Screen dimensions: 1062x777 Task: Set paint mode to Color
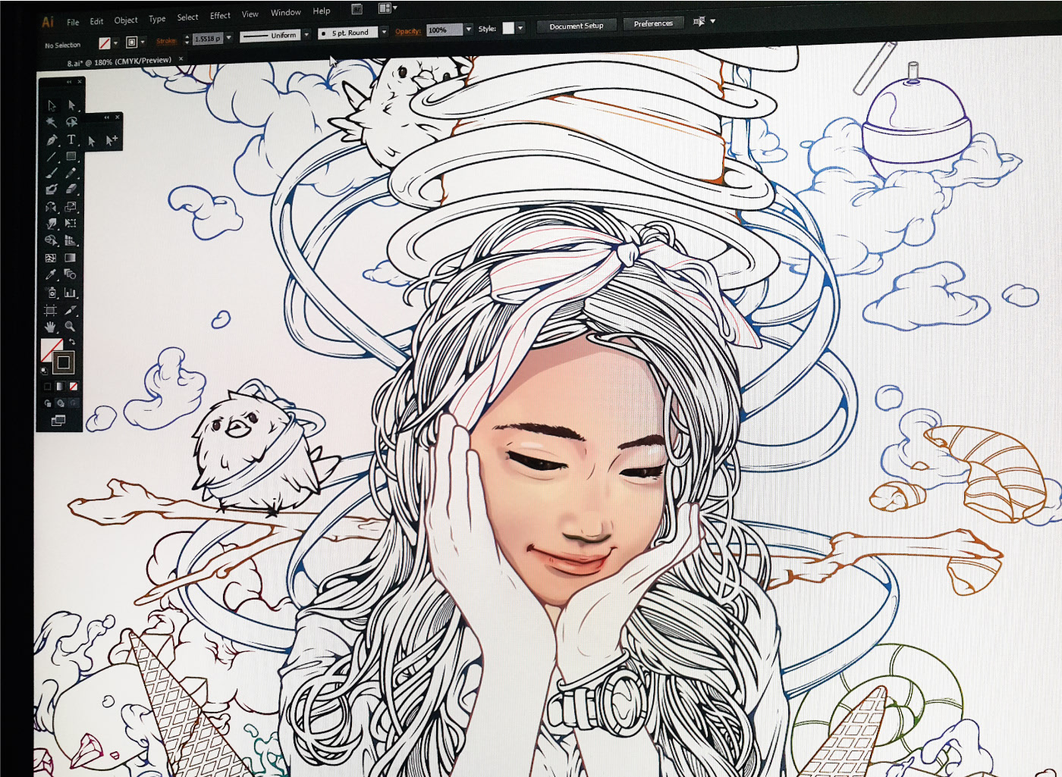(x=47, y=387)
